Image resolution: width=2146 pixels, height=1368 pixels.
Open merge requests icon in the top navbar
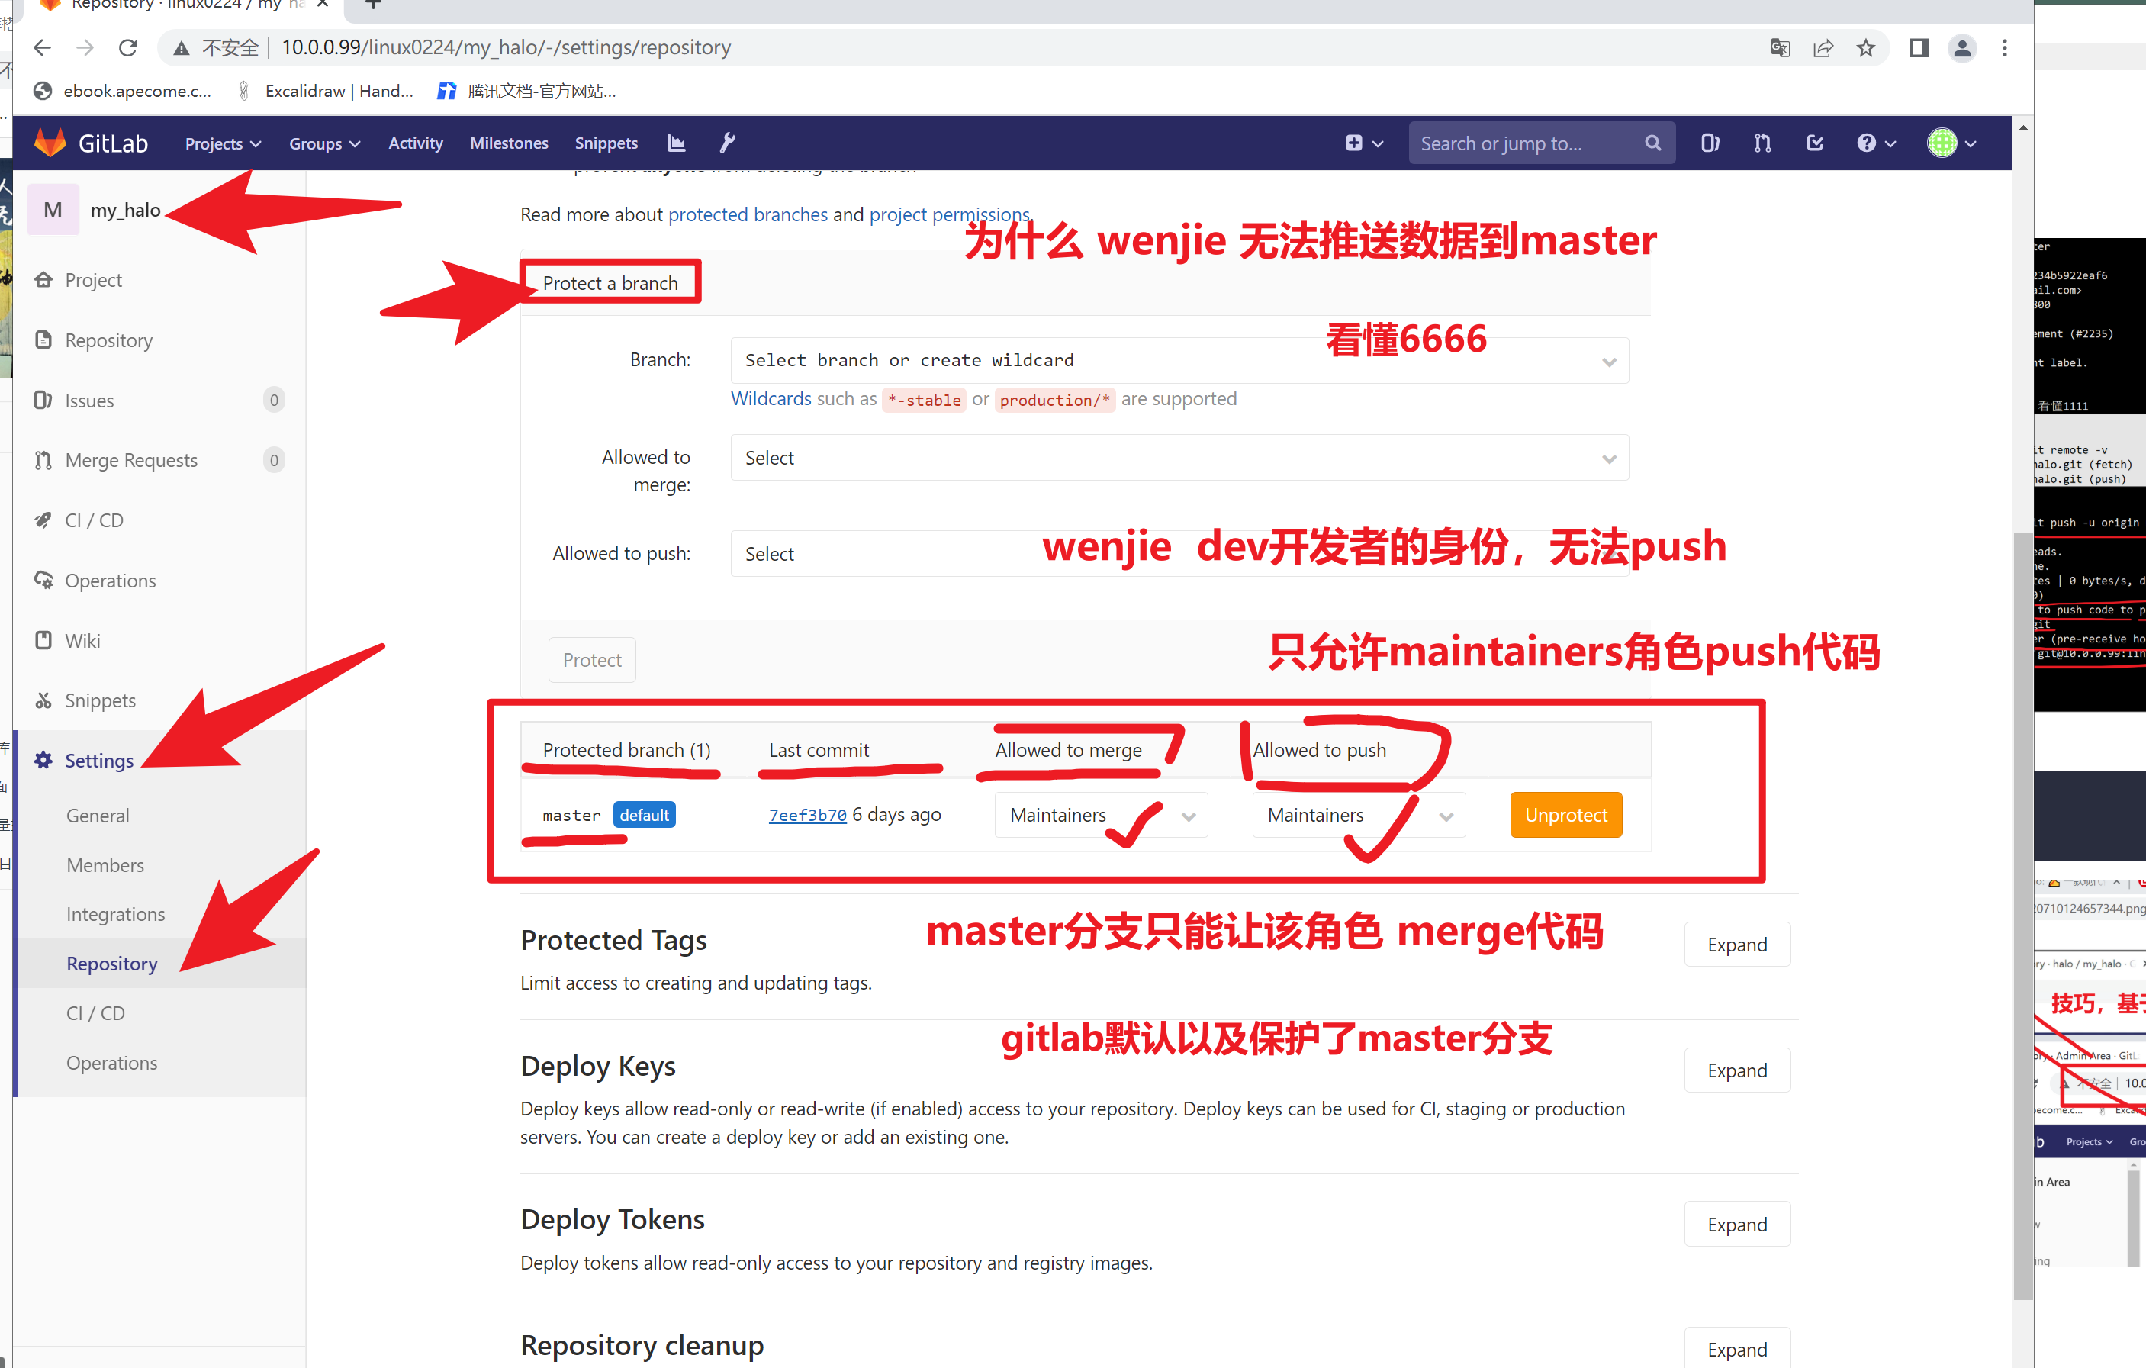point(1762,143)
